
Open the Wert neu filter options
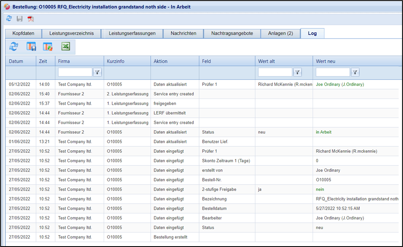coord(355,73)
